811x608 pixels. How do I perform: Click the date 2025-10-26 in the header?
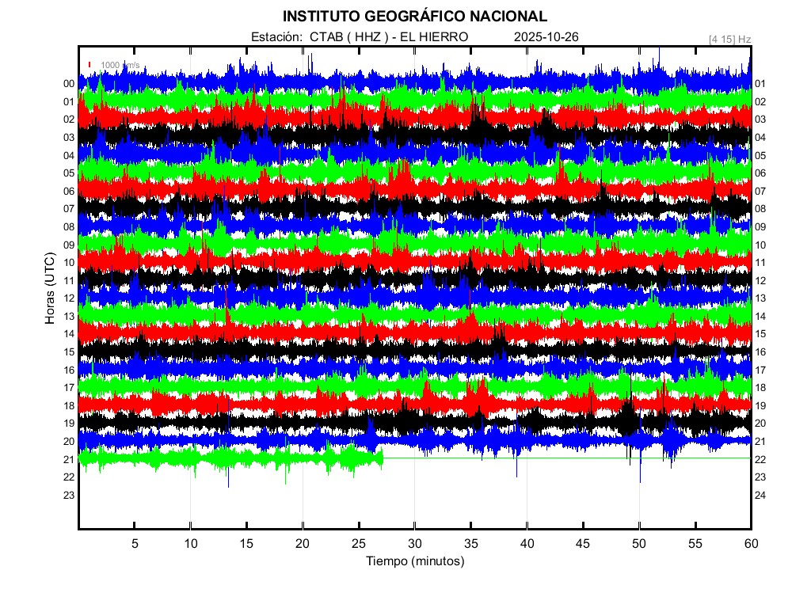(547, 37)
